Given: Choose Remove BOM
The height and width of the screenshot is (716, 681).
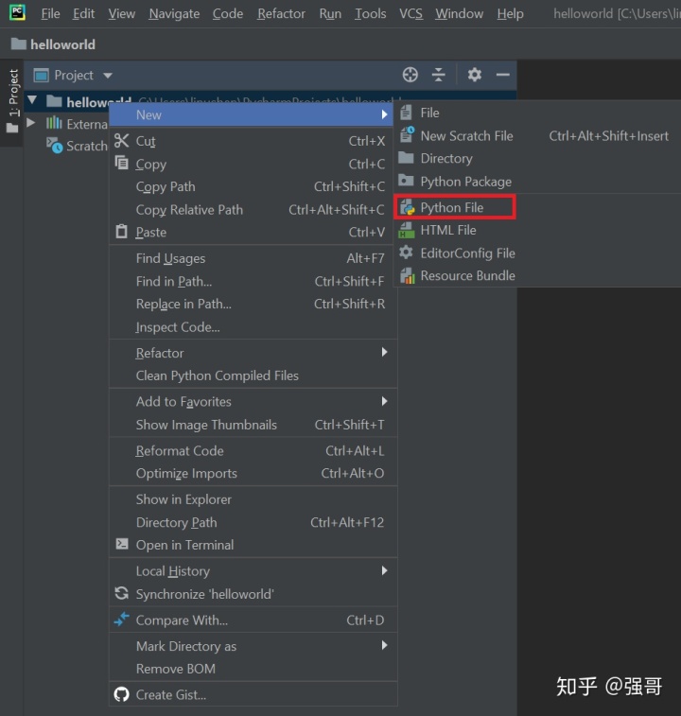Looking at the screenshot, I should [x=253, y=669].
